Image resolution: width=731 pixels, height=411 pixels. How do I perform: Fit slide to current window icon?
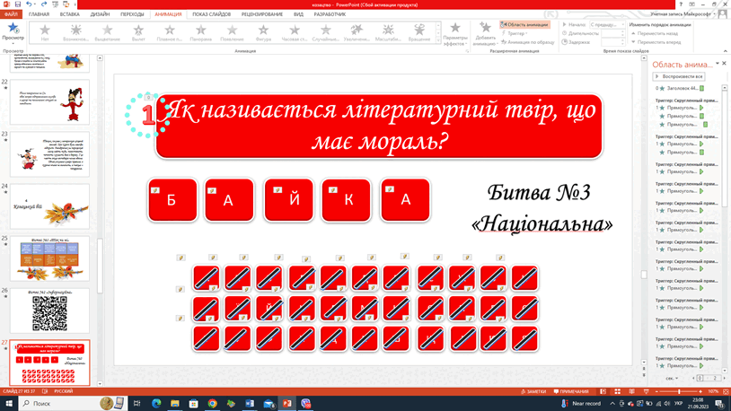tap(726, 391)
